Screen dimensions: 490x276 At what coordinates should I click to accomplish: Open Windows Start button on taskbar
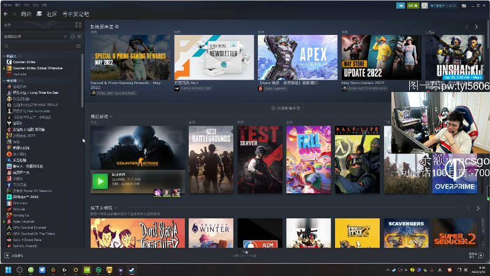point(8,270)
